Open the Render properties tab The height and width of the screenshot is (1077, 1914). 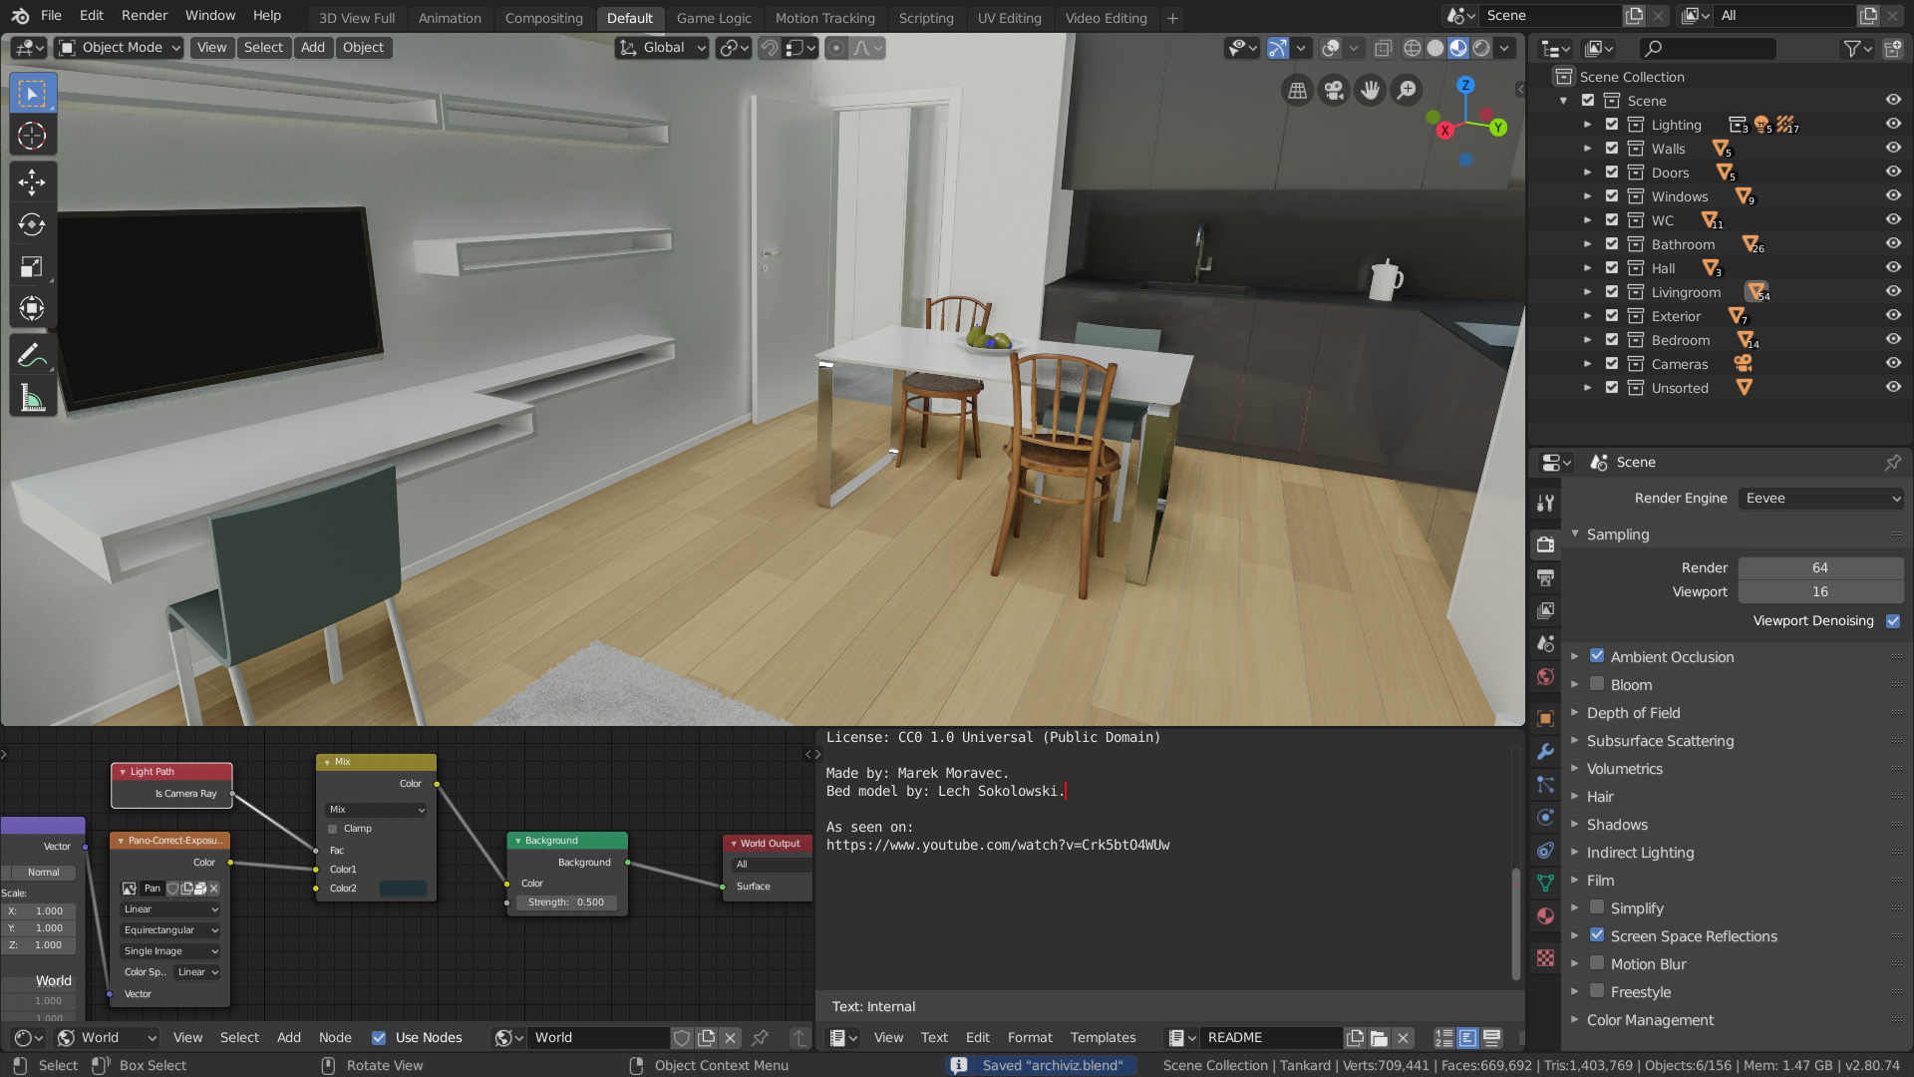(1545, 544)
